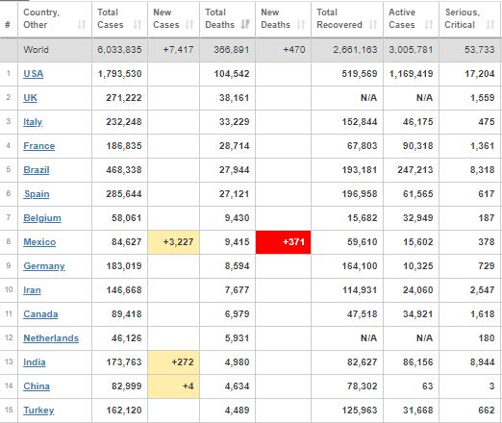Screen dimensions: 502x423
Task: Select World total recovered 2,661,163
Action: click(x=355, y=50)
